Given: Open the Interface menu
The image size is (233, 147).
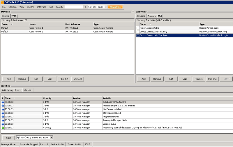Looking at the screenshot, I should coord(41,7).
